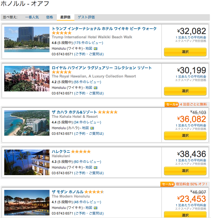Click map icon beside Halekulani listing
This screenshot has height=218, width=211.
tap(95, 167)
